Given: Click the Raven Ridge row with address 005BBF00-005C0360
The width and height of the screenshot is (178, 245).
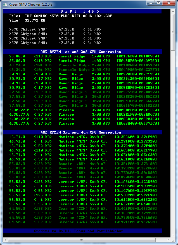Looking at the screenshot, I should point(84,88).
